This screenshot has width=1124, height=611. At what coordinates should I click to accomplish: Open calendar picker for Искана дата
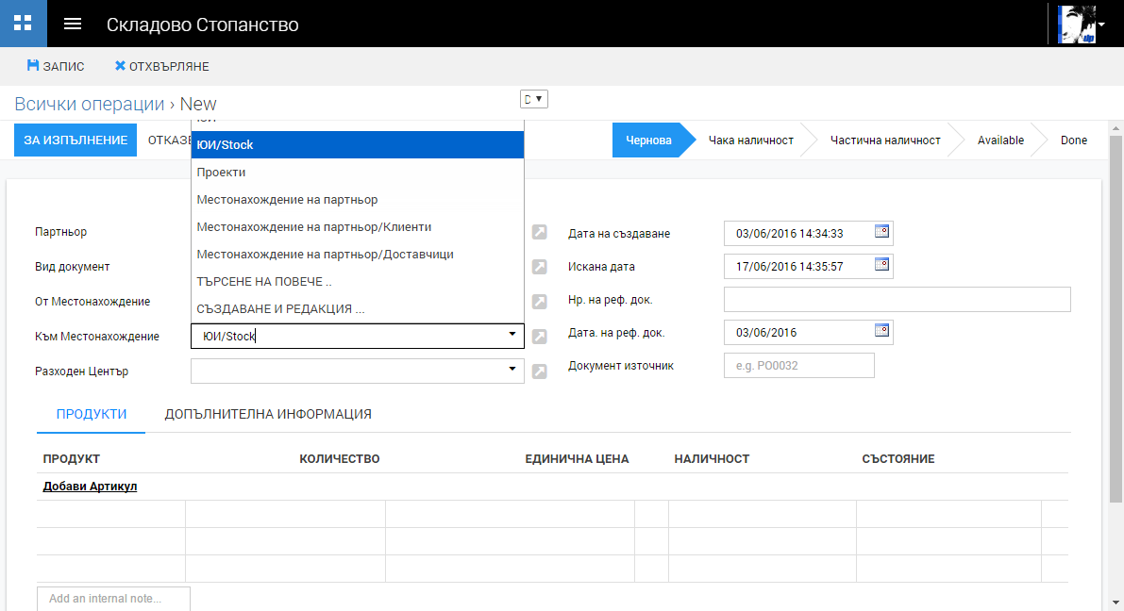[x=881, y=265]
